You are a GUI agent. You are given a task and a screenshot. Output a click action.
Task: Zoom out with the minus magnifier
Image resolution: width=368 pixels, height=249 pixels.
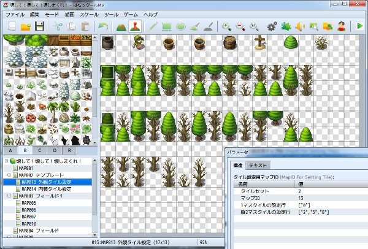pos(240,26)
